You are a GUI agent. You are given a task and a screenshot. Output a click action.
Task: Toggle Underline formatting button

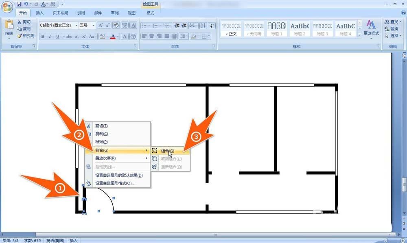[x=57, y=37]
